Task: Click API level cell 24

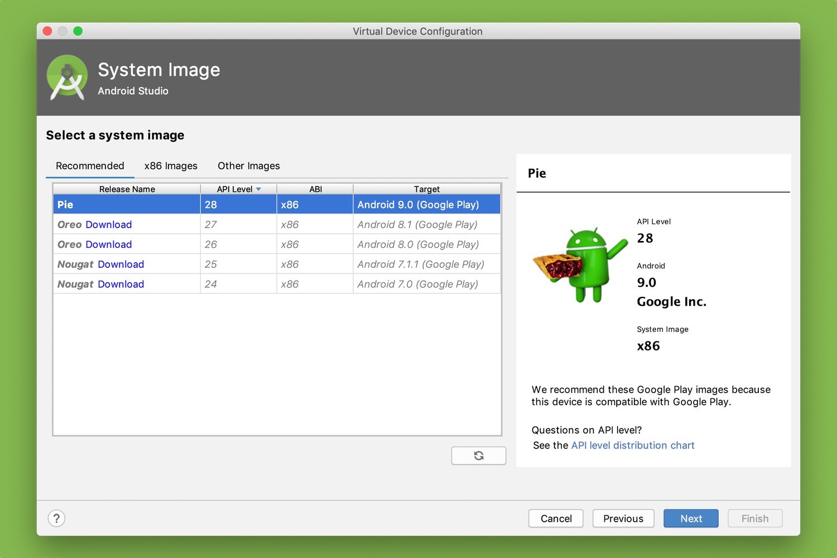Action: coord(238,284)
